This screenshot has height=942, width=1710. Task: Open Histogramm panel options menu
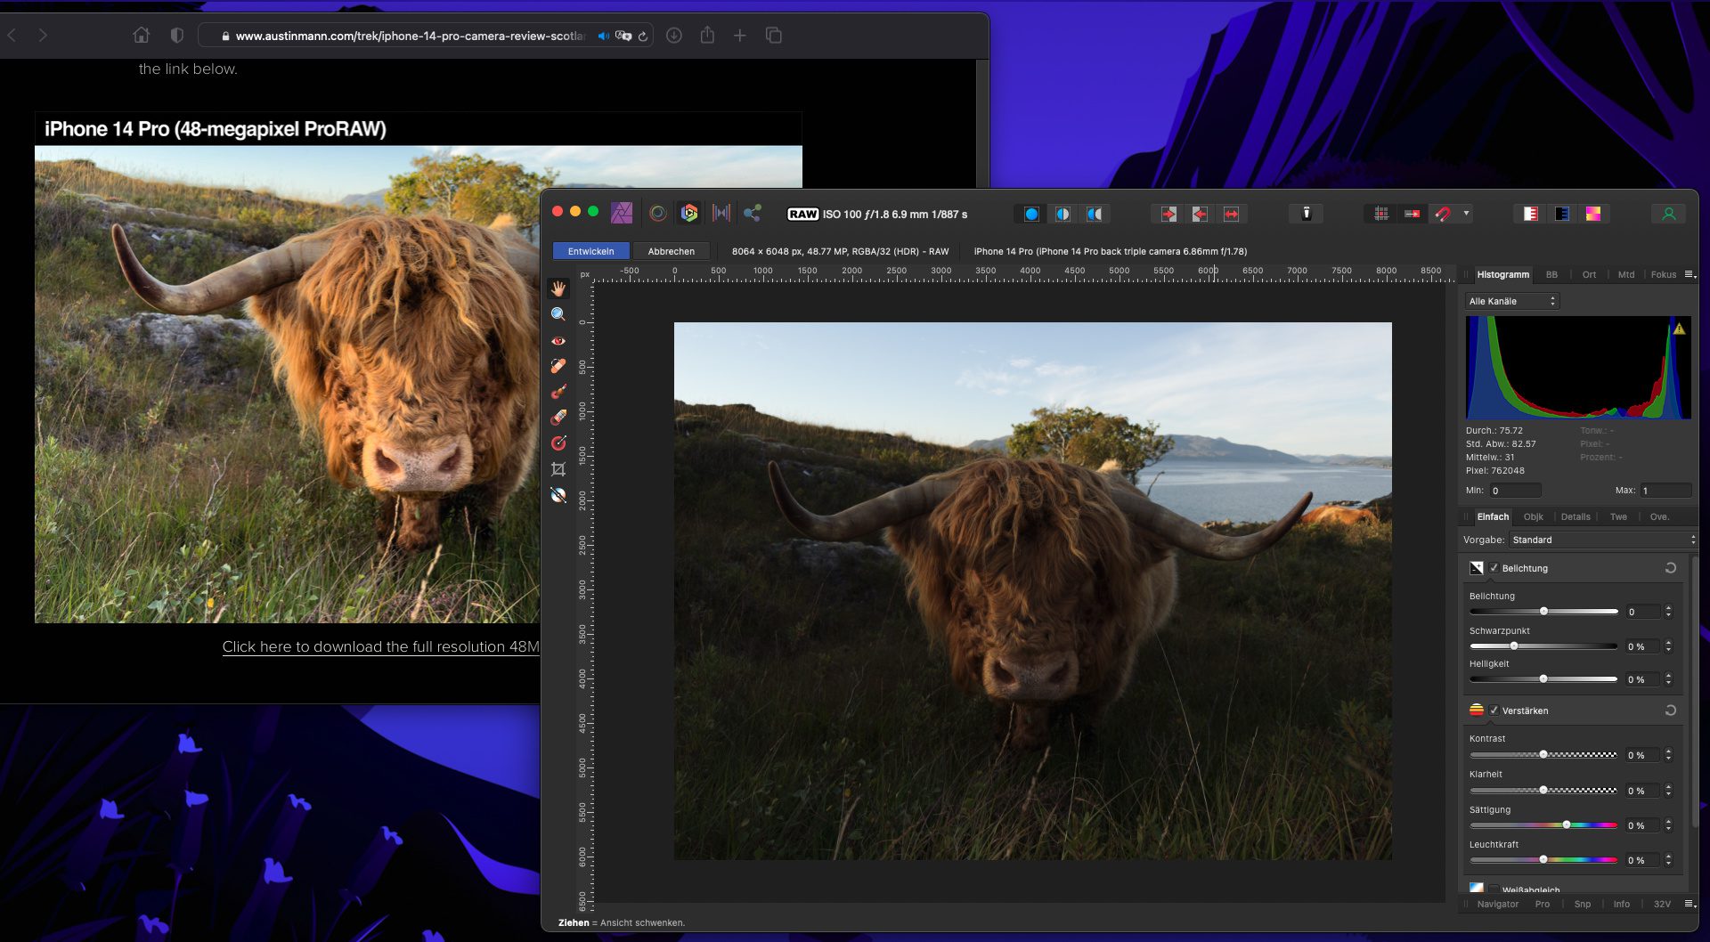pyautogui.click(x=1690, y=274)
